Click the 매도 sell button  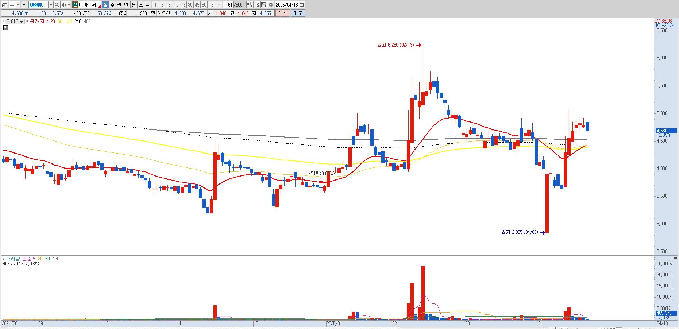(298, 13)
